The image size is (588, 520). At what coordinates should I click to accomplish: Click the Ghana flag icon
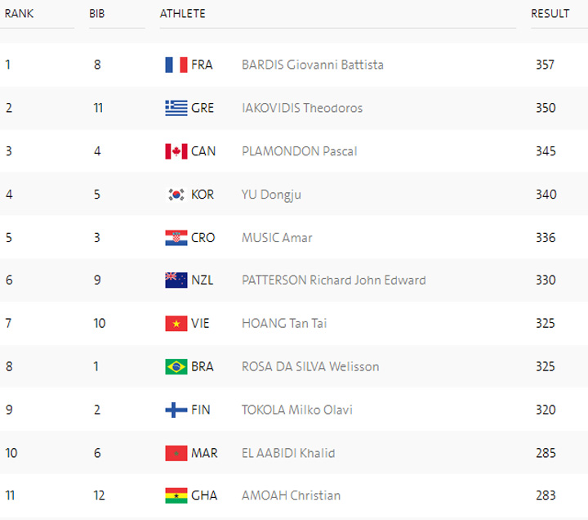pos(176,495)
